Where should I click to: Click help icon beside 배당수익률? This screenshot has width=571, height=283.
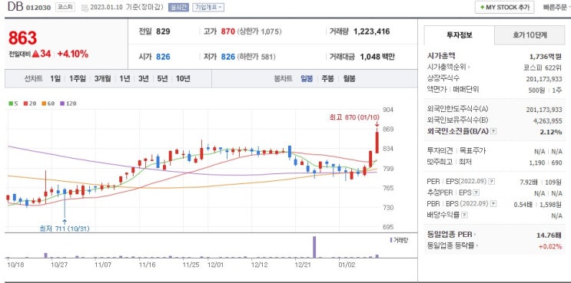464,215
